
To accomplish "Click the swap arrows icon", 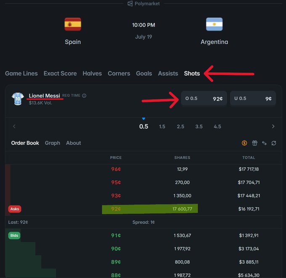I will [264, 143].
